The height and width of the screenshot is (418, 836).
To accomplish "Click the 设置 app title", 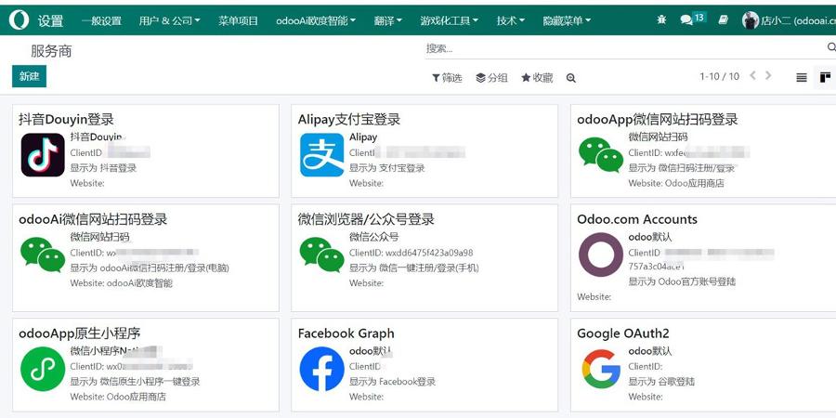I will coord(50,20).
